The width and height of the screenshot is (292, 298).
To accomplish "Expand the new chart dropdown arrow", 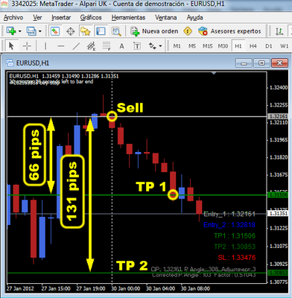I will 20,31.
